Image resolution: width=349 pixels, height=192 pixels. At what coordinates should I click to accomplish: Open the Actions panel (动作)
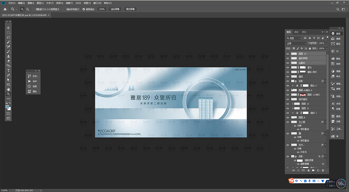click(x=33, y=81)
